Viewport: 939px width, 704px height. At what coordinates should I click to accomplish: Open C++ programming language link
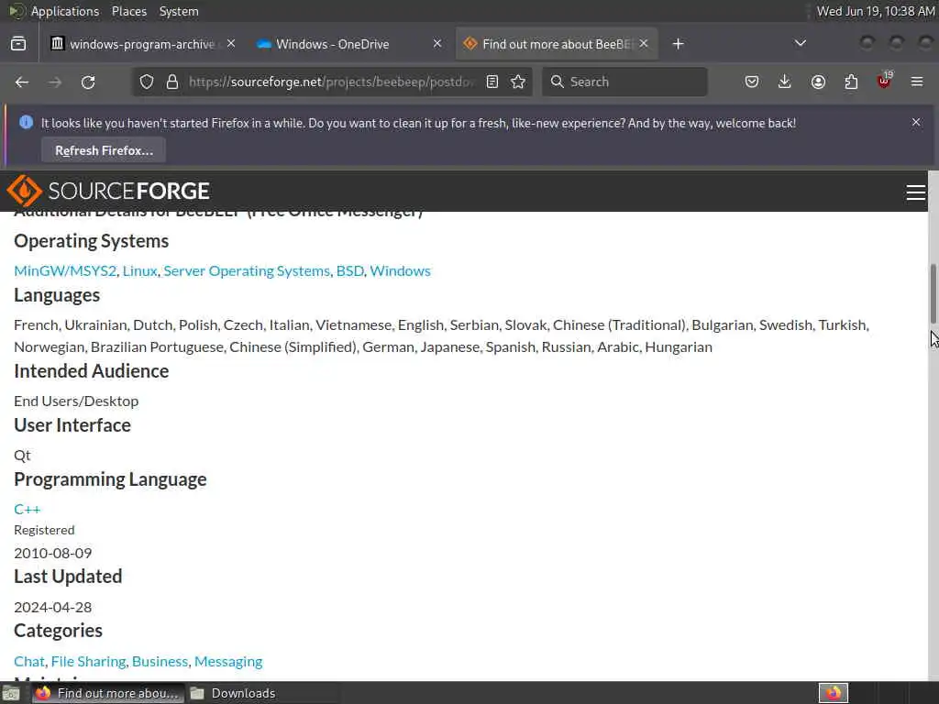(27, 510)
